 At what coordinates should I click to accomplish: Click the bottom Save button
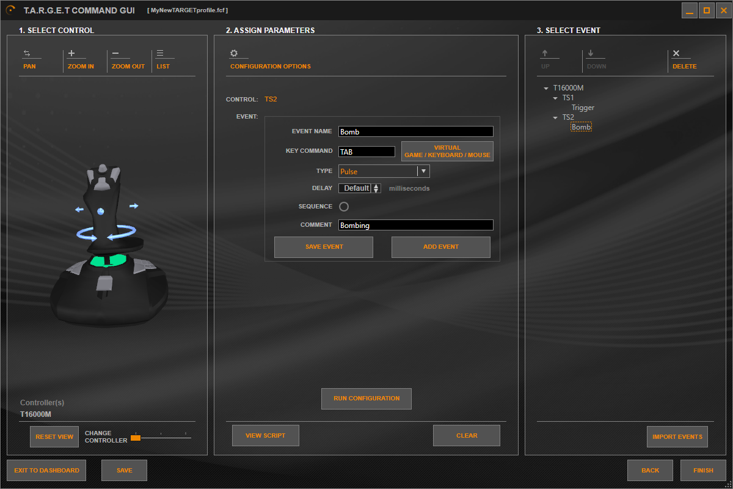pos(125,471)
